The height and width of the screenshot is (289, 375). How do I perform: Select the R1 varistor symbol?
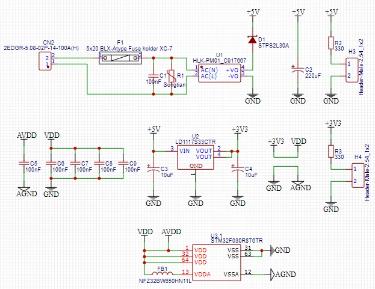172,76
